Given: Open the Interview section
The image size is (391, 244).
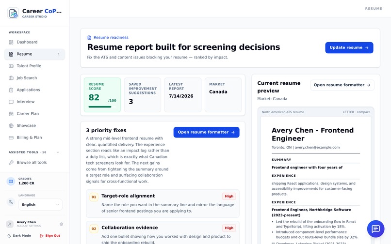Looking at the screenshot, I should pyautogui.click(x=34, y=102).
